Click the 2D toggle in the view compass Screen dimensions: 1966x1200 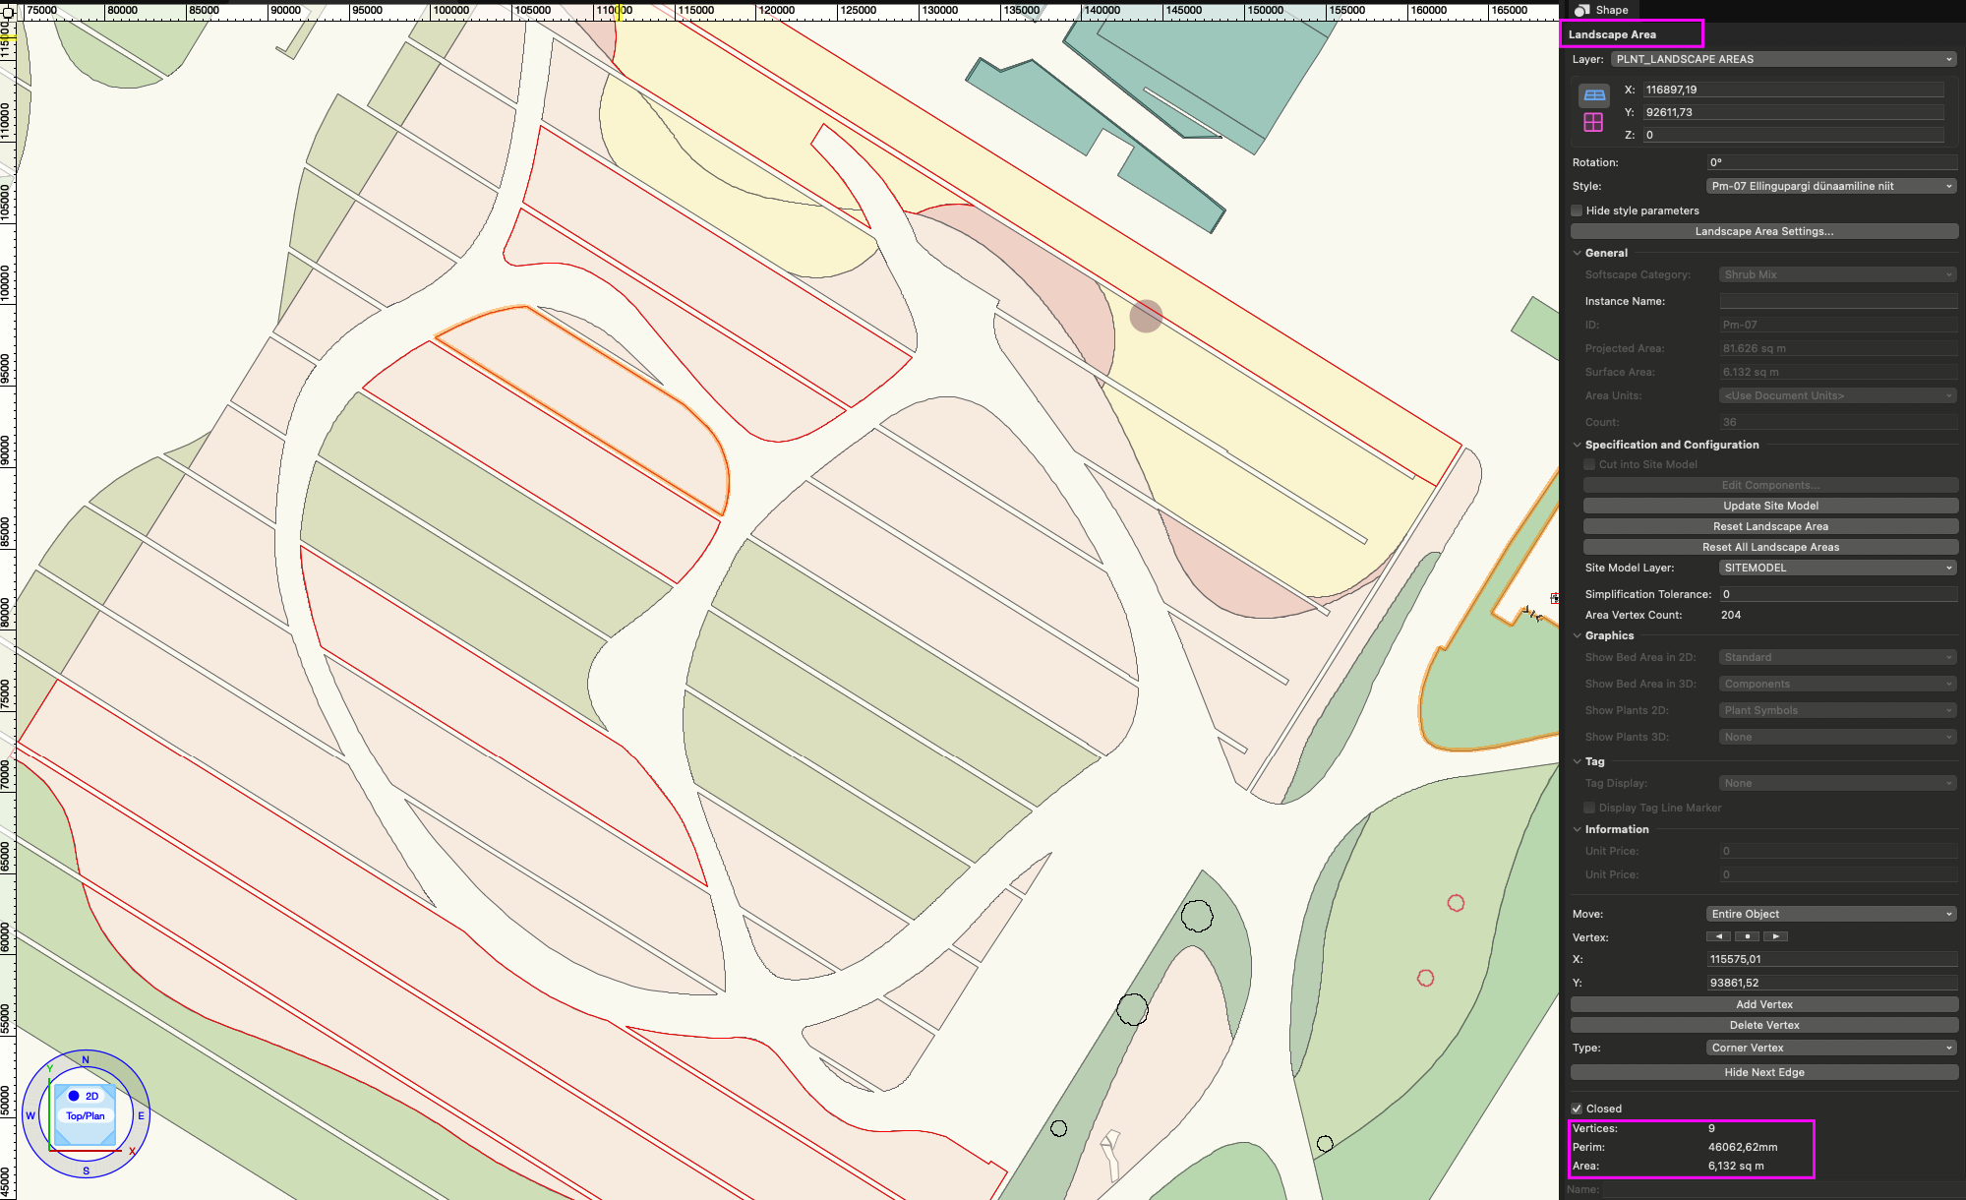(x=84, y=1096)
